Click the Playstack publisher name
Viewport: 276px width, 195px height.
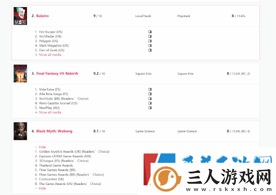click(184, 16)
